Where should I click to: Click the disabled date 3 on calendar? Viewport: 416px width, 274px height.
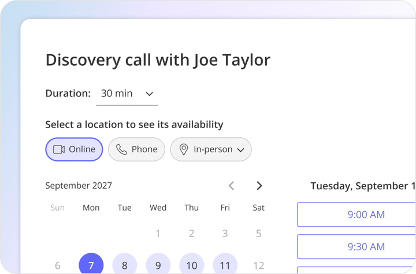click(x=225, y=234)
